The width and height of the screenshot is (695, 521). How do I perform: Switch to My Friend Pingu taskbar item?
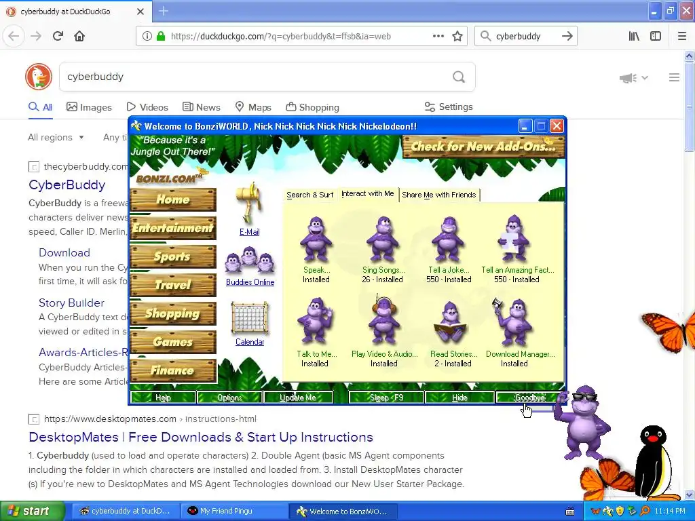click(x=234, y=511)
